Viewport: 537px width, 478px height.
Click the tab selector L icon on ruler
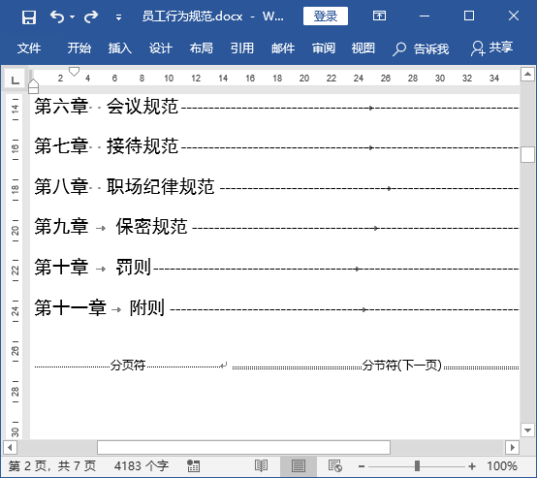pyautogui.click(x=15, y=80)
